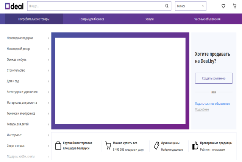Expand Одежда и обувь category chevron
The image size is (242, 162).
click(x=48, y=60)
